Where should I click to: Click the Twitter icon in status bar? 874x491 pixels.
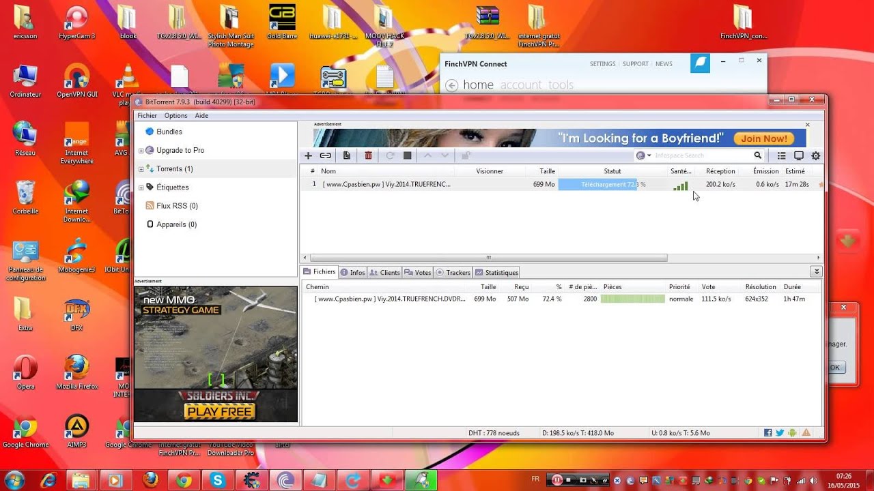point(780,432)
